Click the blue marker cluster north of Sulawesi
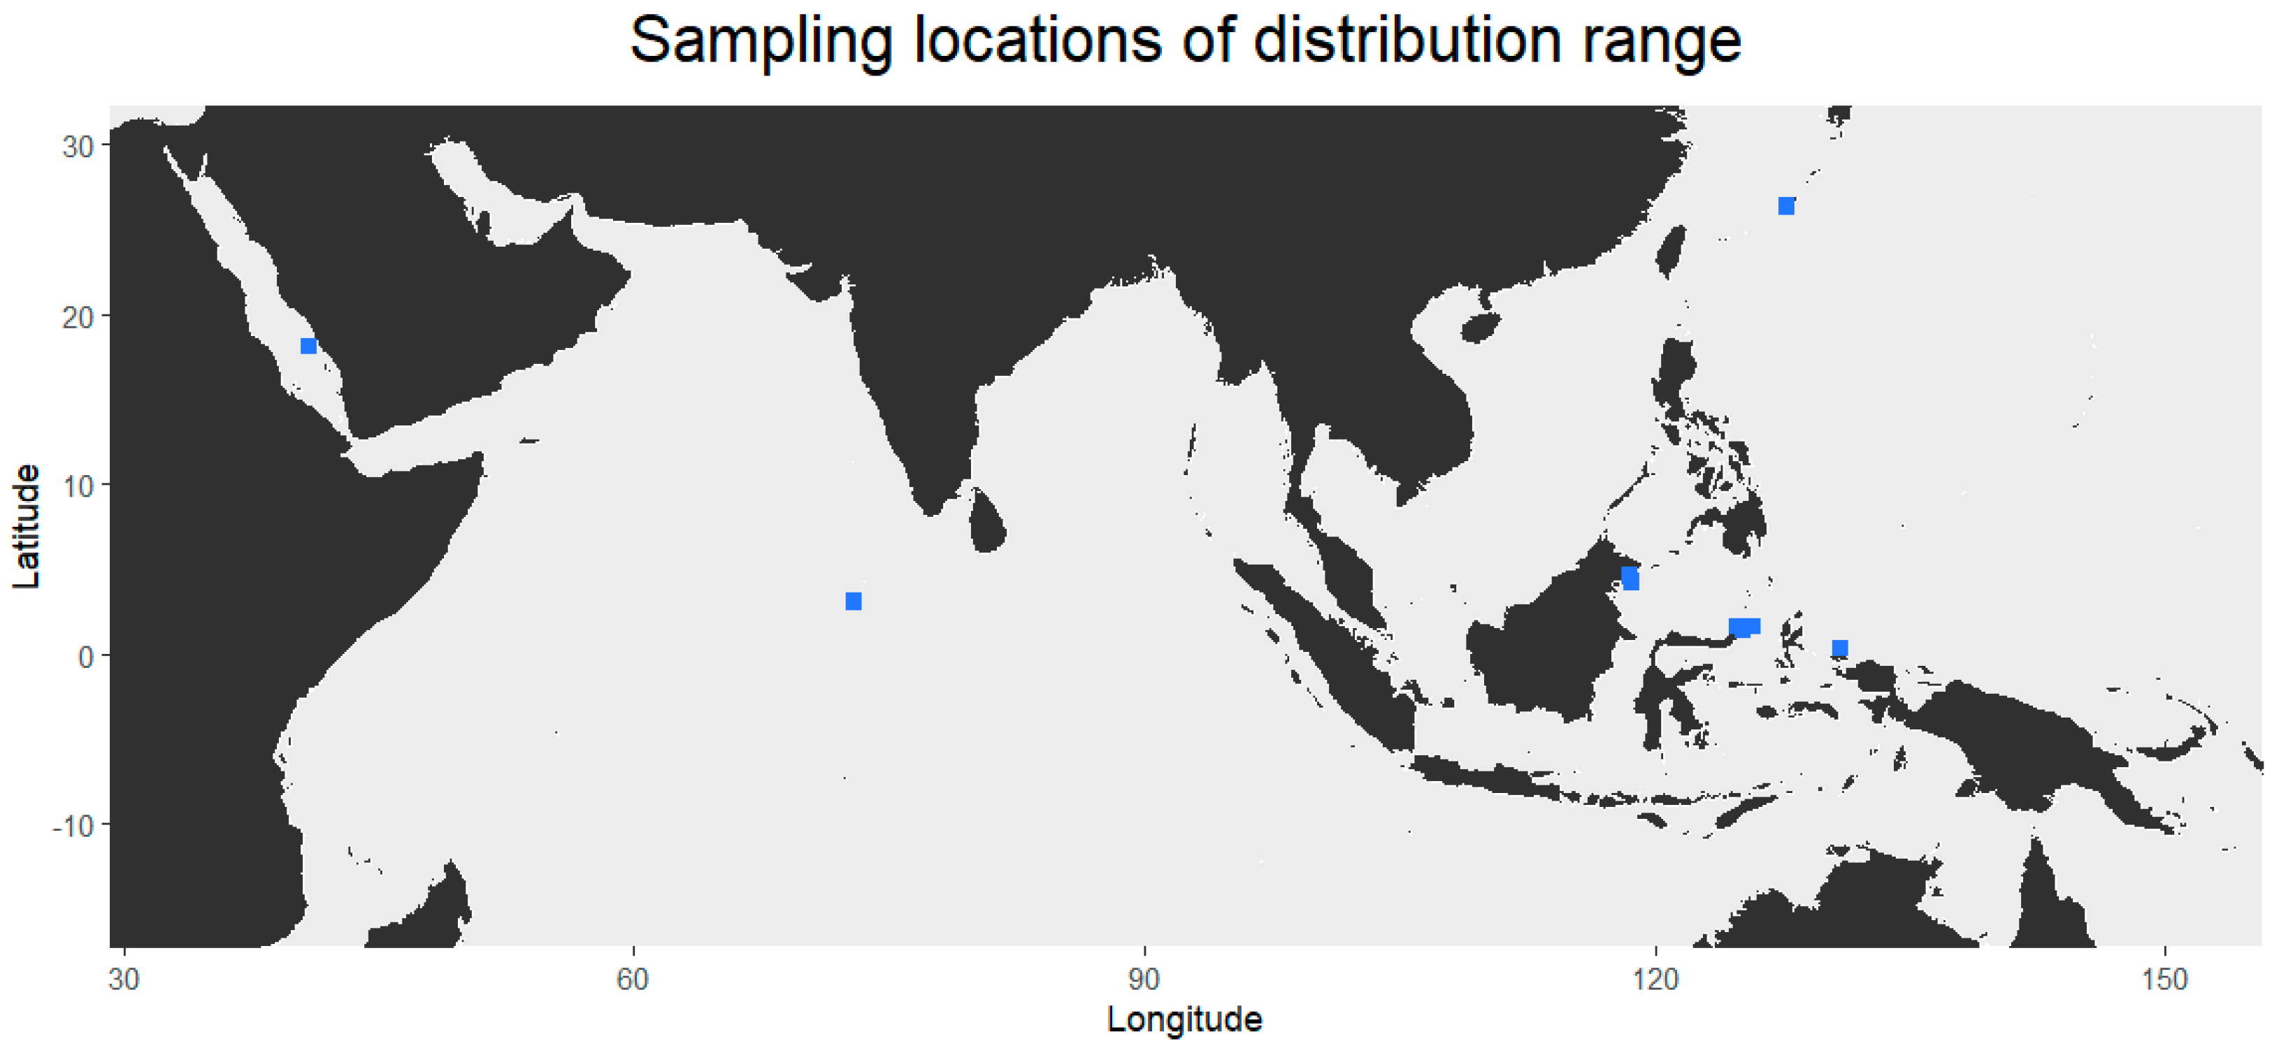This screenshot has height=1055, width=2279. click(1744, 627)
